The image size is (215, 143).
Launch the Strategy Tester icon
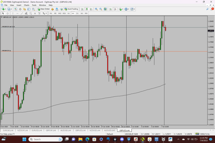33,9
